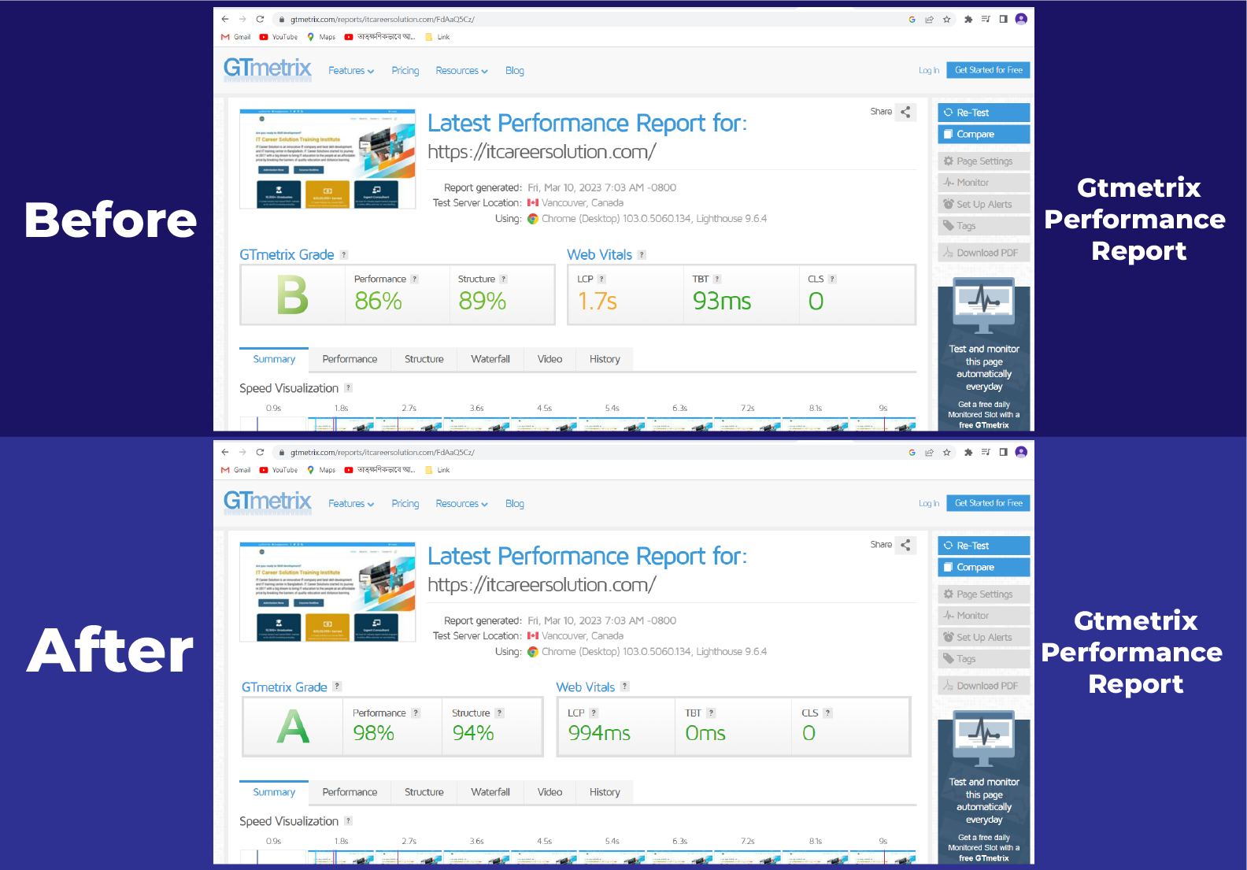1247x870 pixels.
Task: Click the 98% Performance score in After report
Action: pyautogui.click(x=374, y=733)
